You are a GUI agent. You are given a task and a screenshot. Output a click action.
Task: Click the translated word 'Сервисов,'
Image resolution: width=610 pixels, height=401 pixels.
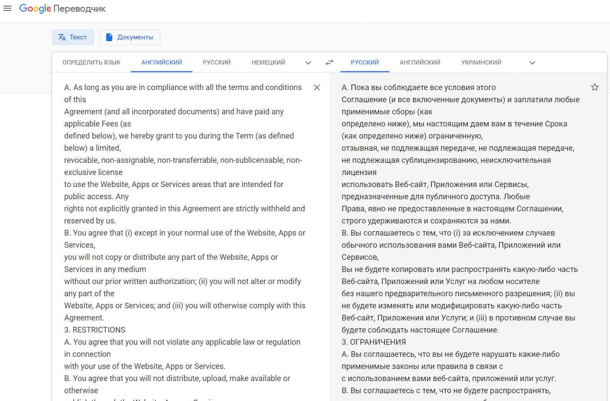point(360,257)
